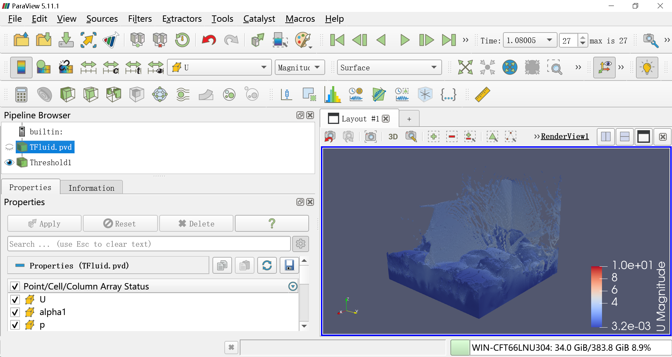This screenshot has width=672, height=357.
Task: Capture a screenshot of the render view
Action: pyautogui.click(x=371, y=136)
